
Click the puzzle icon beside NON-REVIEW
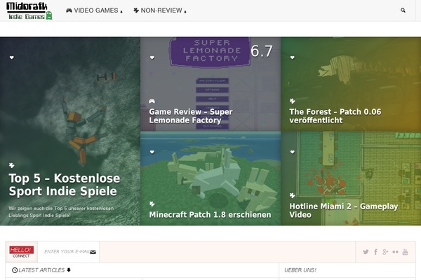pyautogui.click(x=136, y=10)
